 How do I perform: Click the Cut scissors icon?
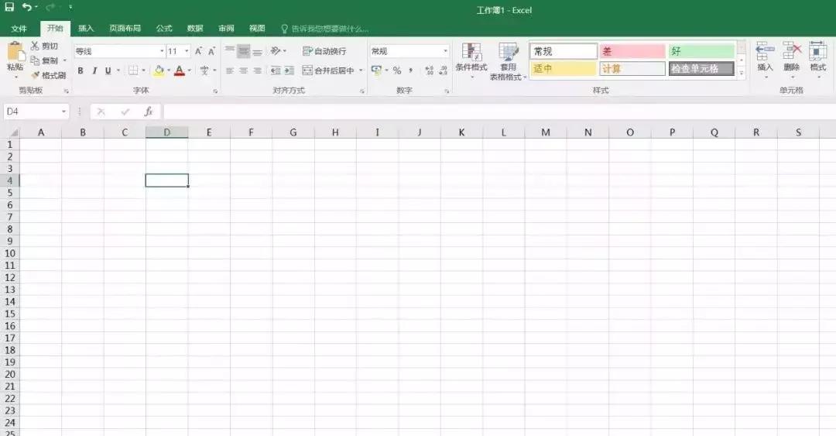point(35,46)
